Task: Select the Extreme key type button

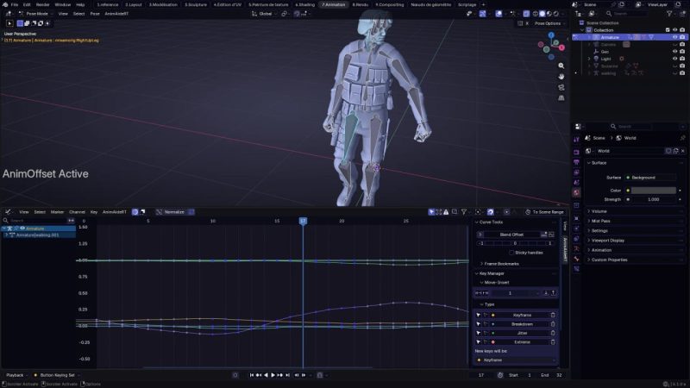Action: (521, 342)
